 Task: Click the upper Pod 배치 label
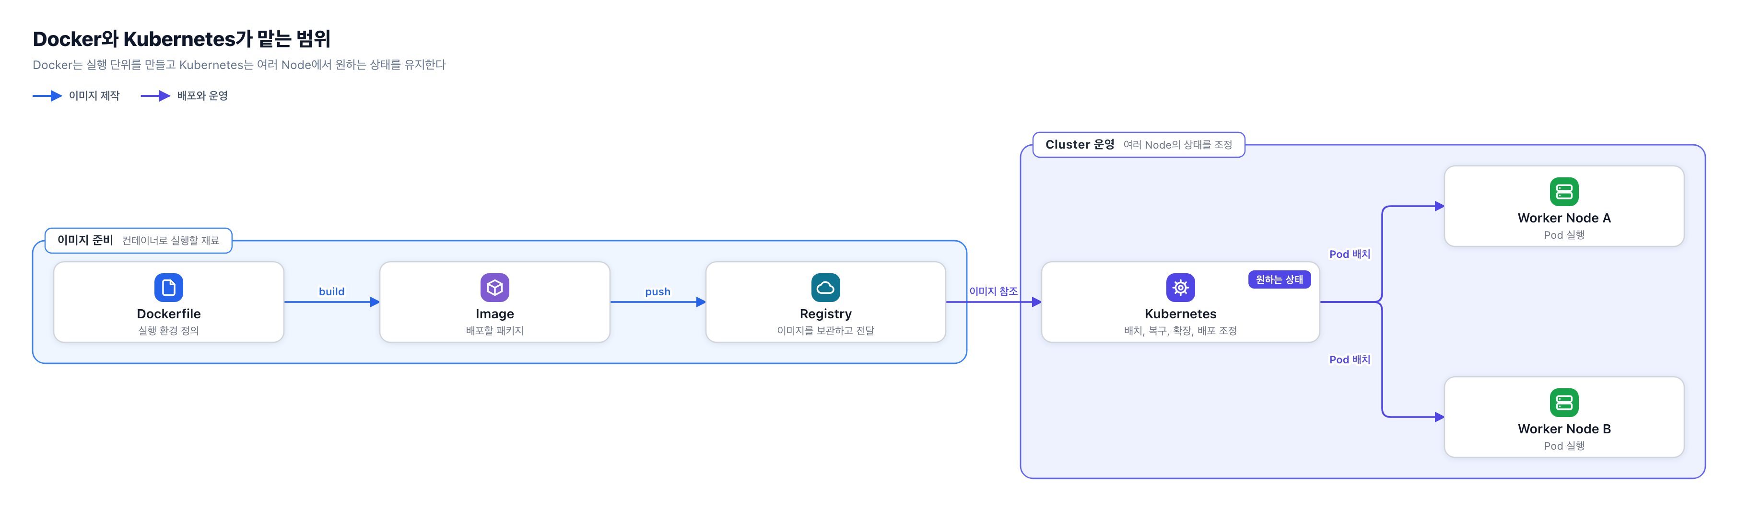tap(1350, 254)
